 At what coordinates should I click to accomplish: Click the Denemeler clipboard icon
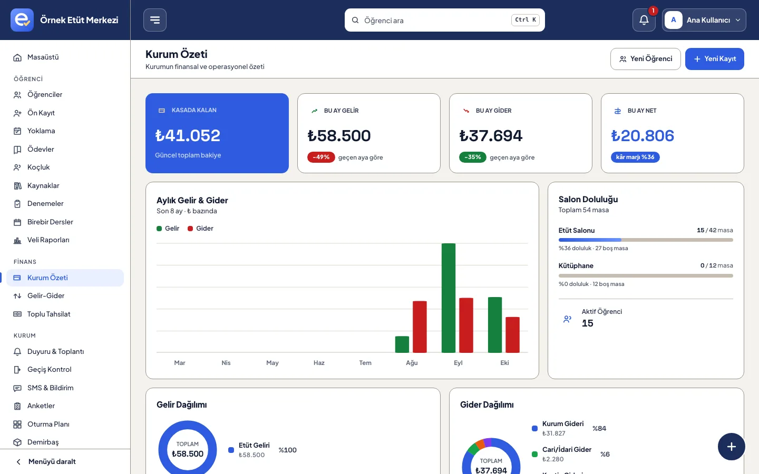pyautogui.click(x=17, y=204)
